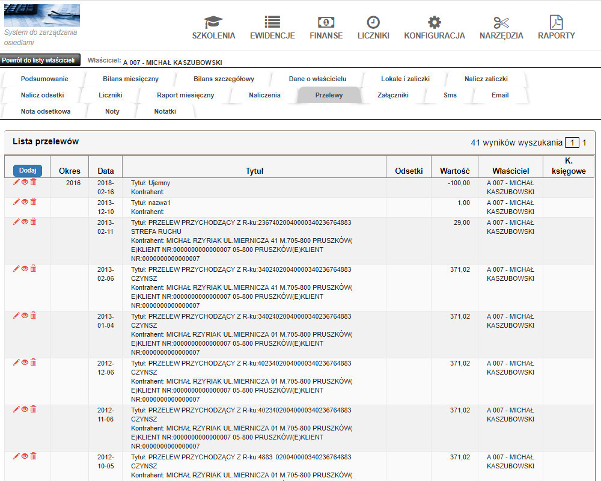Select the Naliczenia tab
The image size is (601, 481).
[x=265, y=95]
